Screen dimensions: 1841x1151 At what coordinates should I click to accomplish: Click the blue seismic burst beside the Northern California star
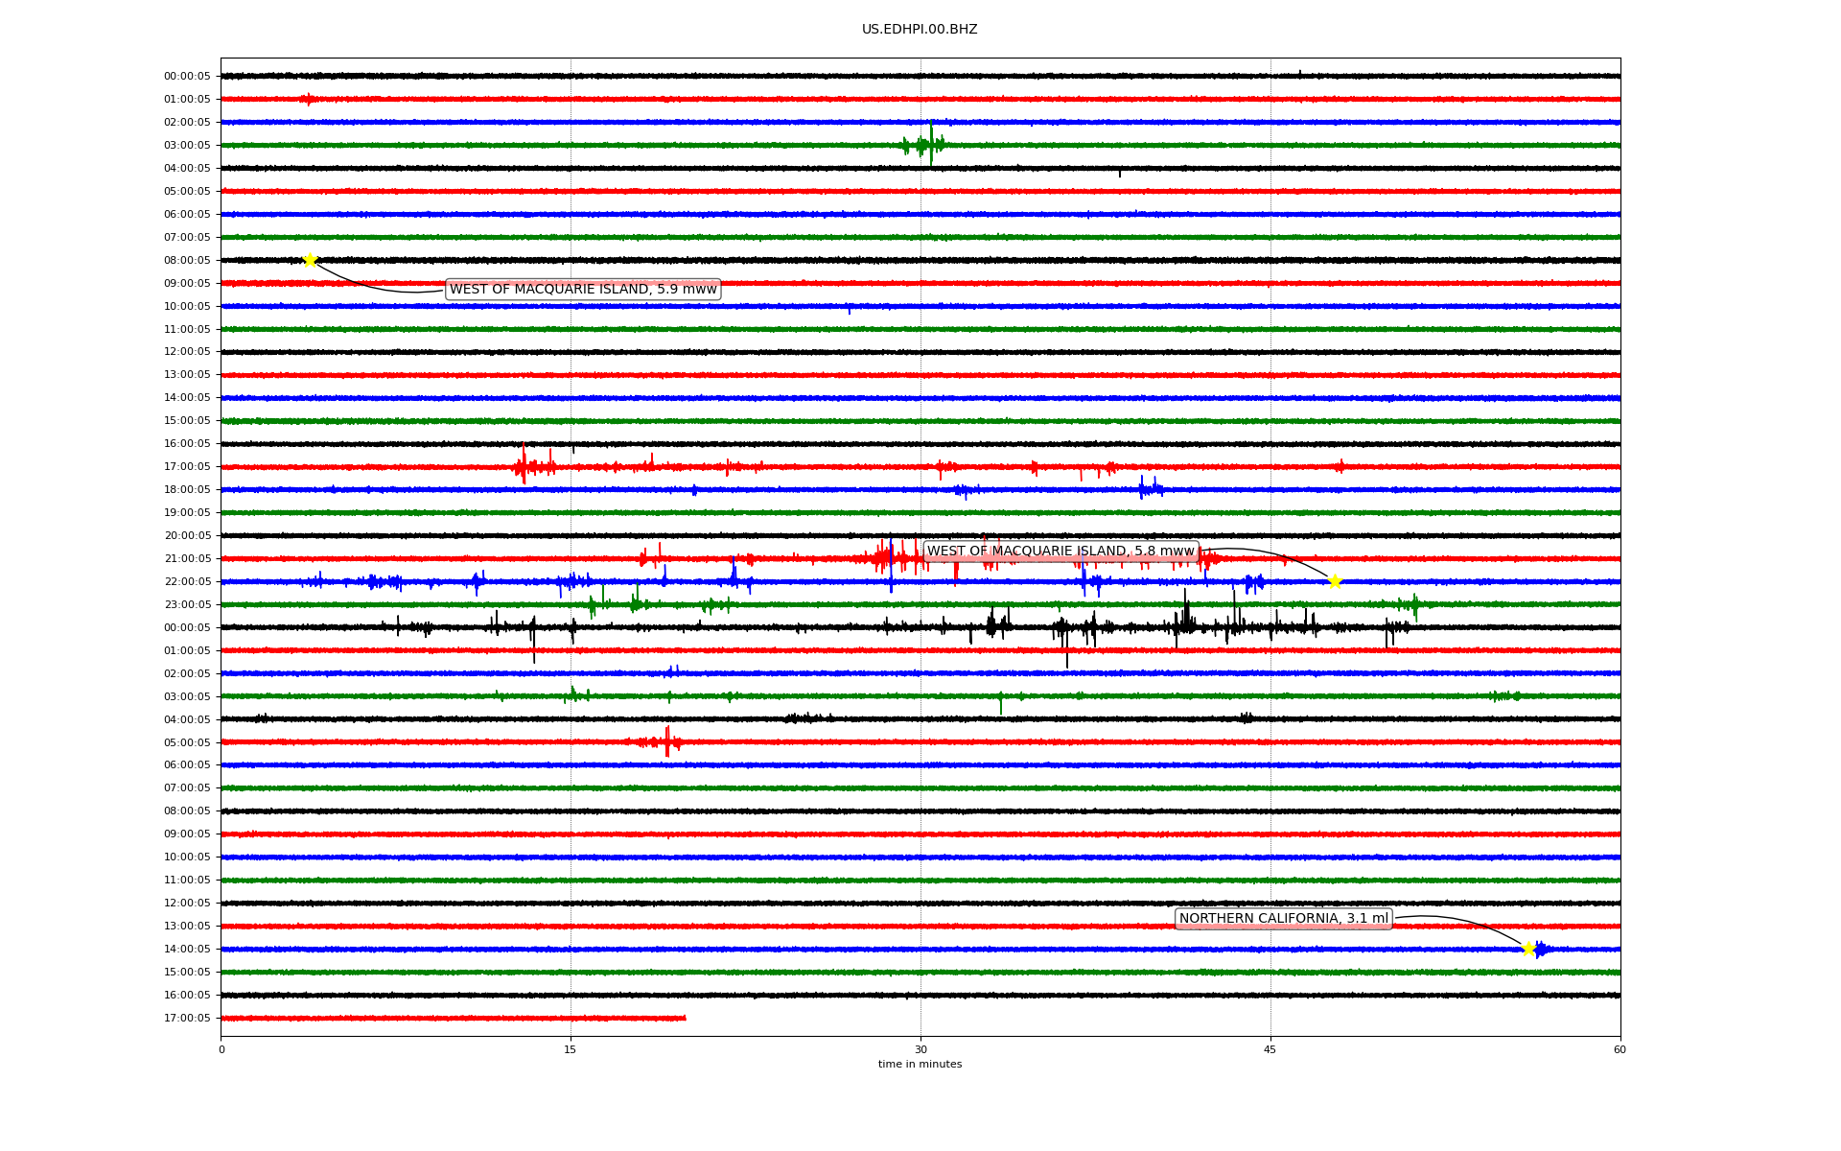[x=1540, y=950]
